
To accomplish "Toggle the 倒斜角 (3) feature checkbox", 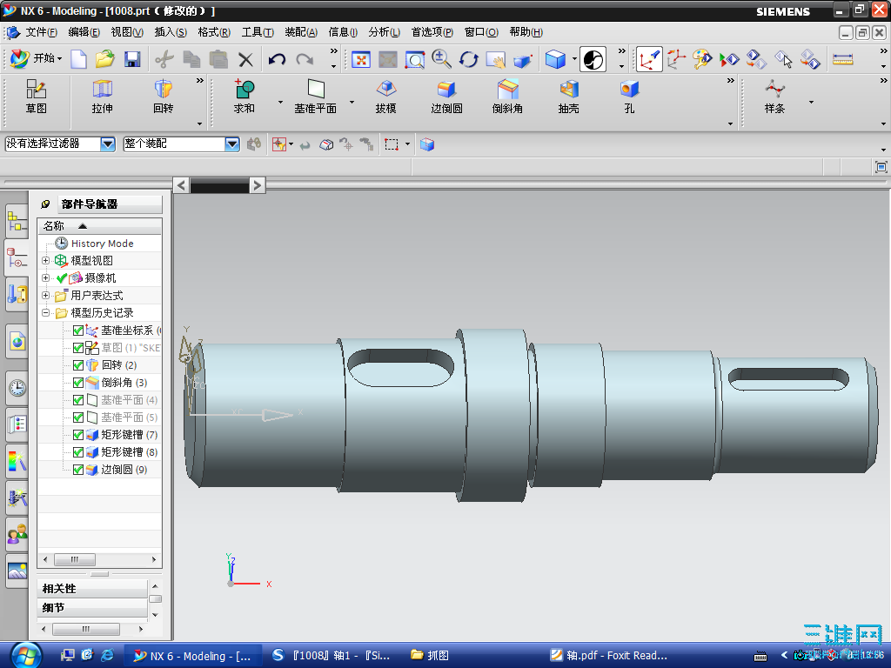I will [78, 383].
